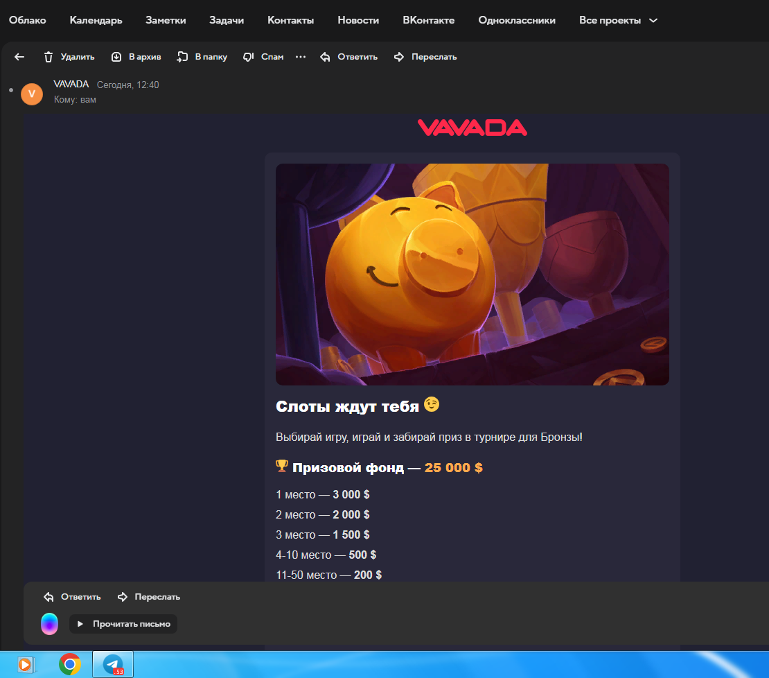Open the ВКонтакте link in the top bar

click(428, 20)
